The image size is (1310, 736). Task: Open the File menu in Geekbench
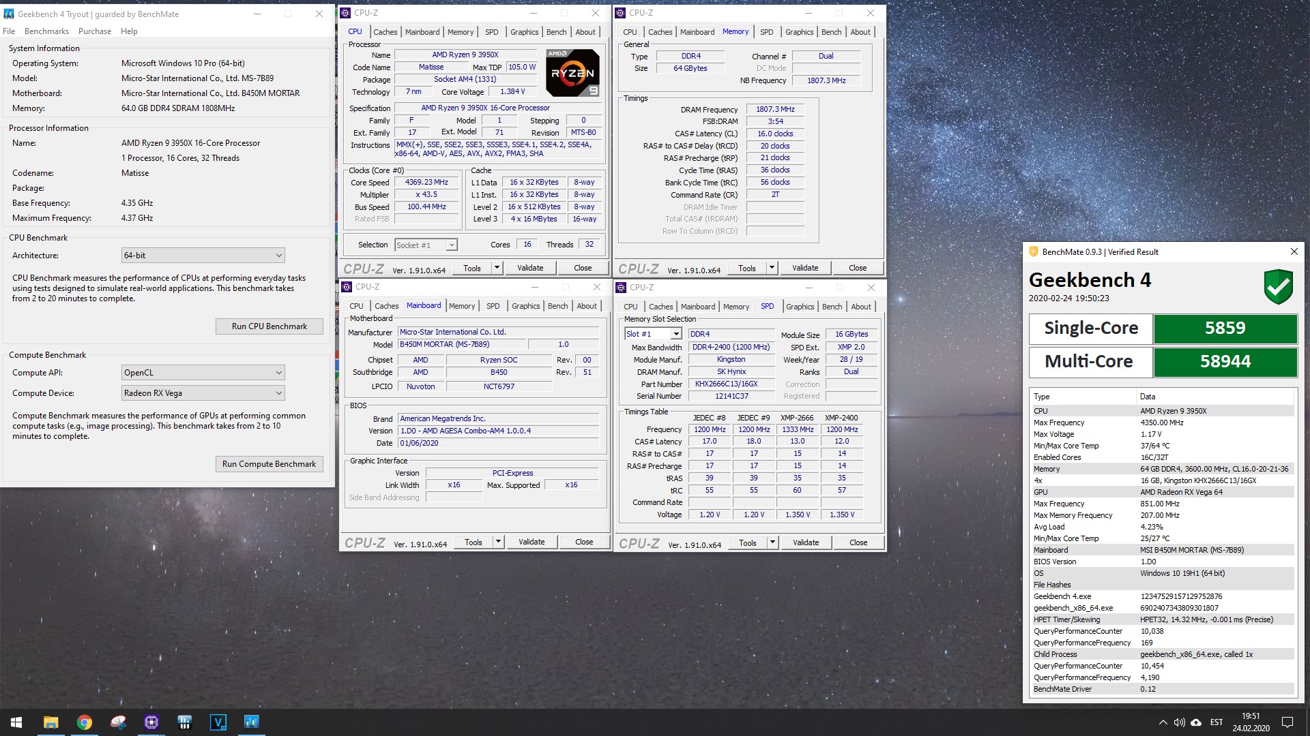point(9,31)
